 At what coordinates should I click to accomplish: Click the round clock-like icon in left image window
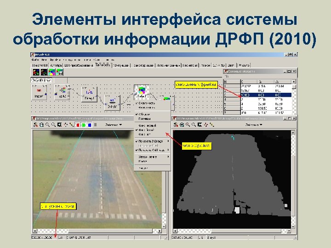41,125
